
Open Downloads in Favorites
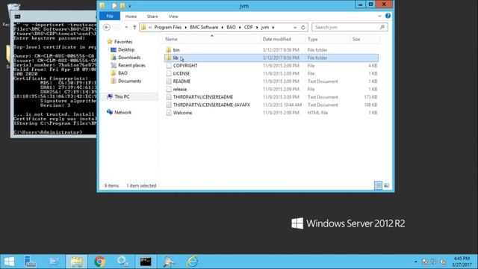[x=129, y=58]
